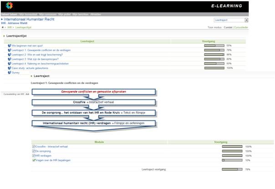Viewport: 275px width, 189px height.
Task: Click the document icon beside Crossfire module
Action: pyautogui.click(x=34, y=147)
